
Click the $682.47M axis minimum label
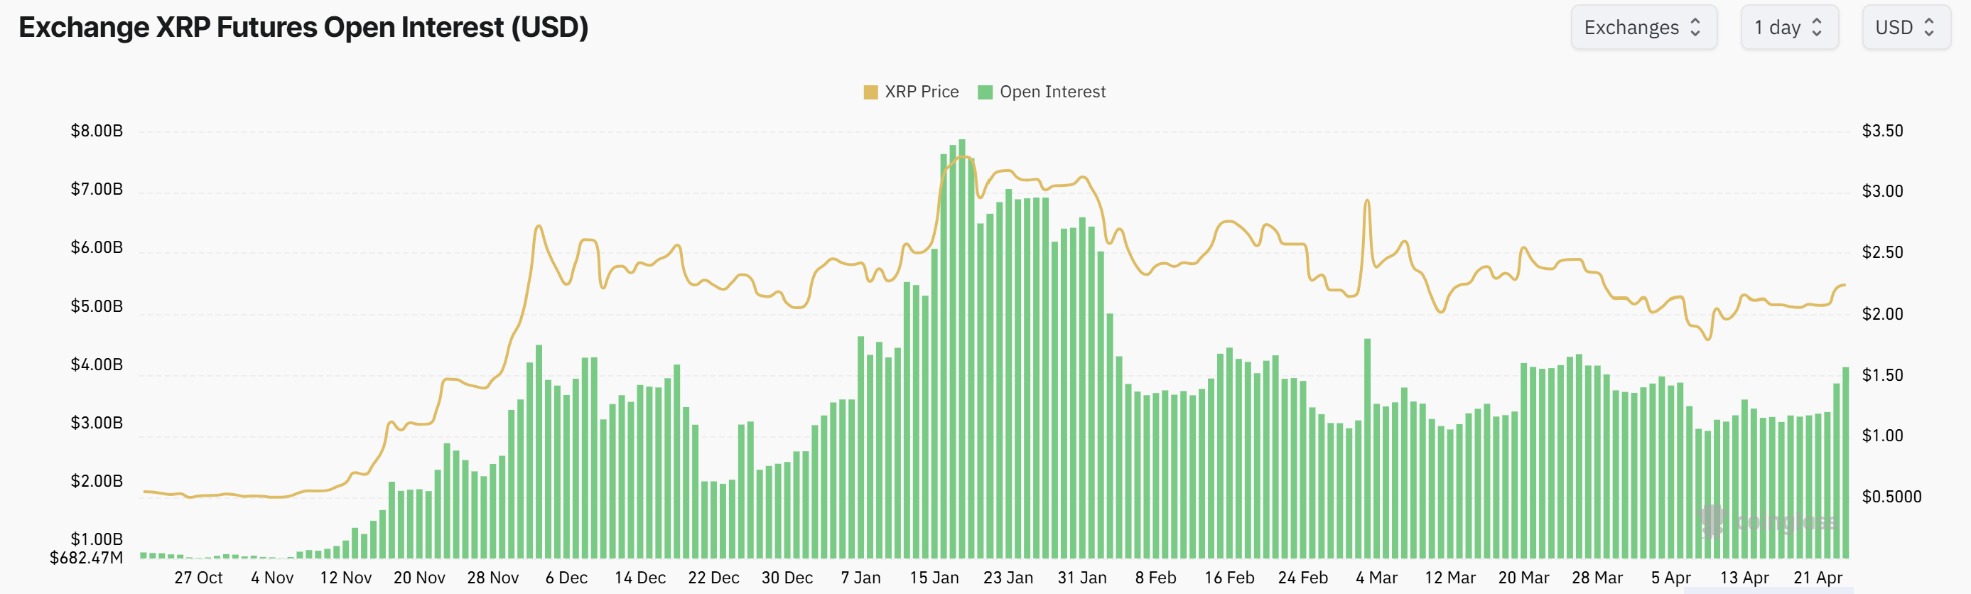[87, 558]
